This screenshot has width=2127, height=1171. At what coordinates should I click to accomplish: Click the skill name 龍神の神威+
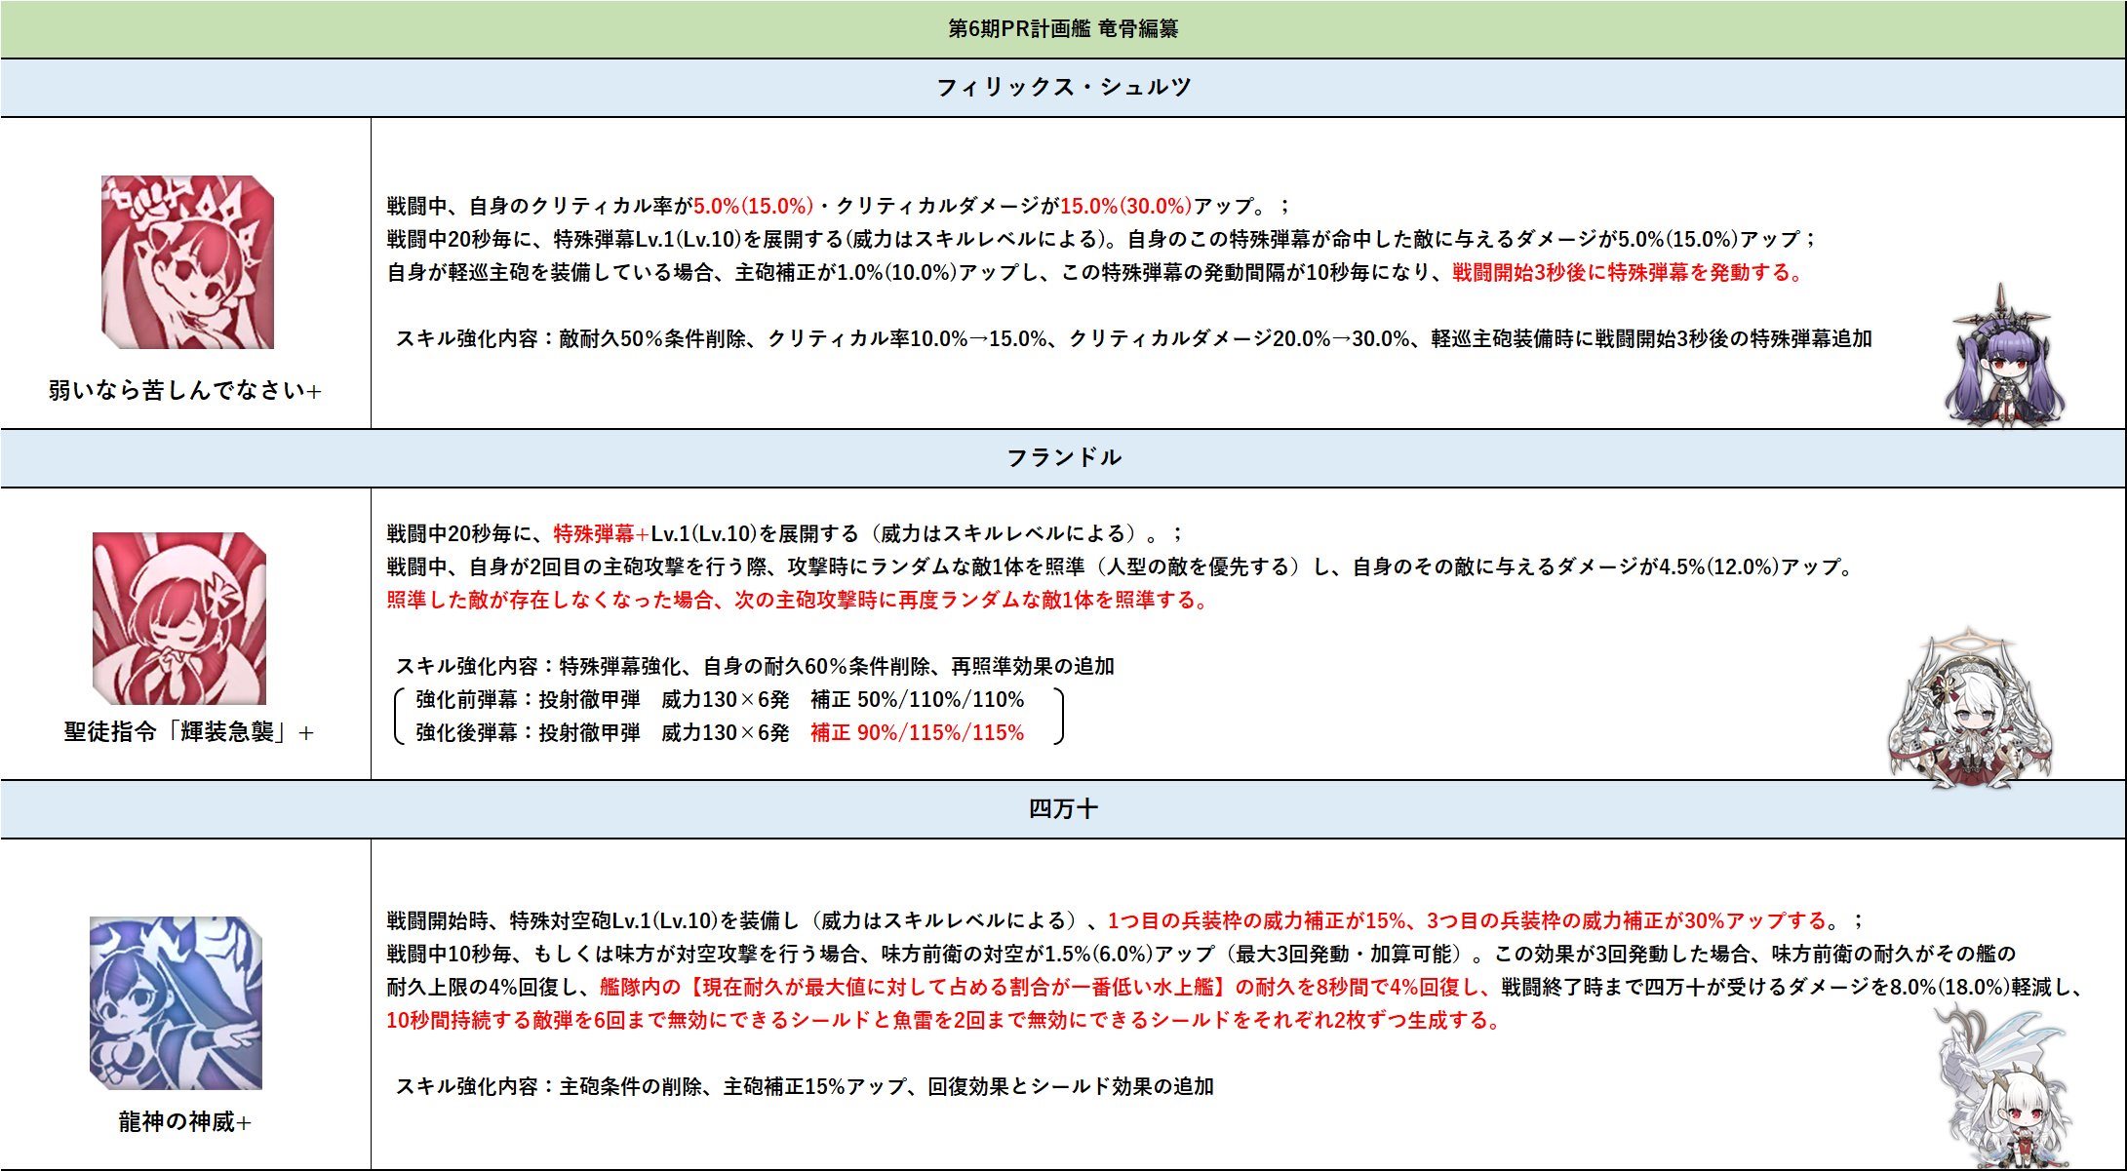[185, 1122]
